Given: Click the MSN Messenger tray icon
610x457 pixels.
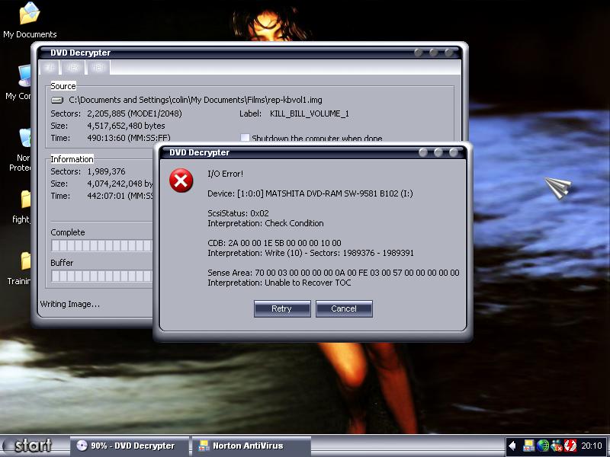Looking at the screenshot, I should 557,446.
